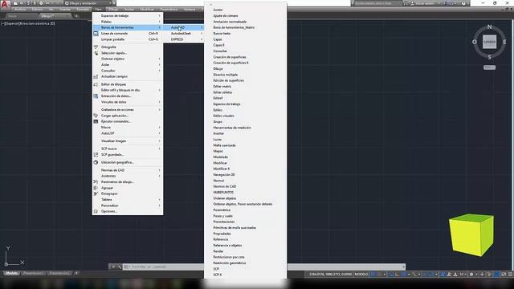Add a new layout tab with plus
Viewport: 514px width, 289px height.
click(x=76, y=273)
